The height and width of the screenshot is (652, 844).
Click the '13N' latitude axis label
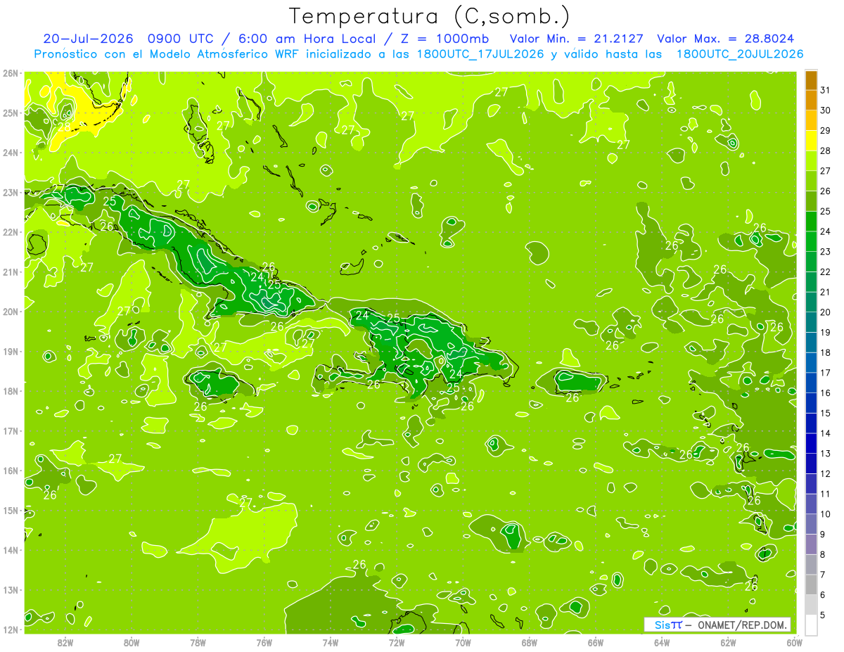(11, 589)
